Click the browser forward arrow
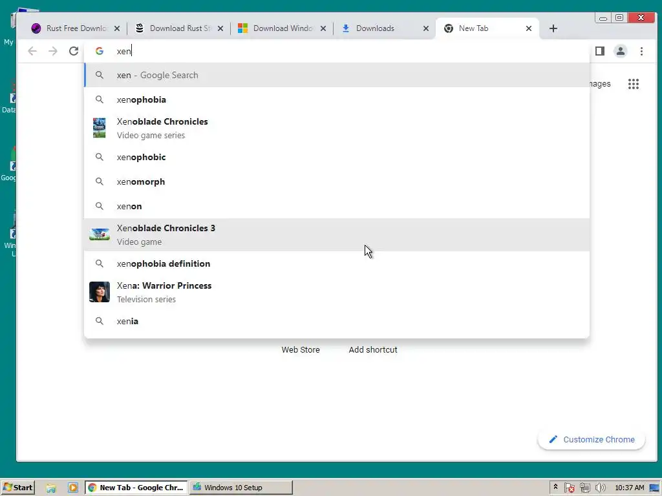The width and height of the screenshot is (662, 496). point(53,51)
